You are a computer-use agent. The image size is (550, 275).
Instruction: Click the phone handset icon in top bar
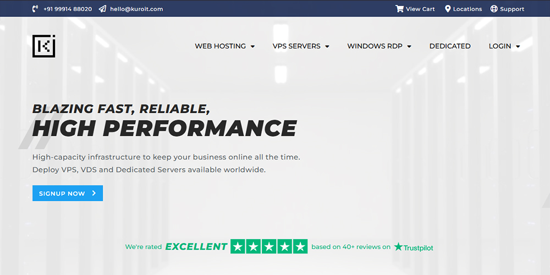click(x=36, y=9)
